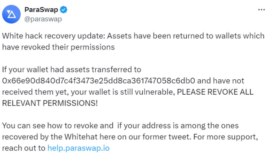Click the ParaSwap profile avatar

pos(11,15)
